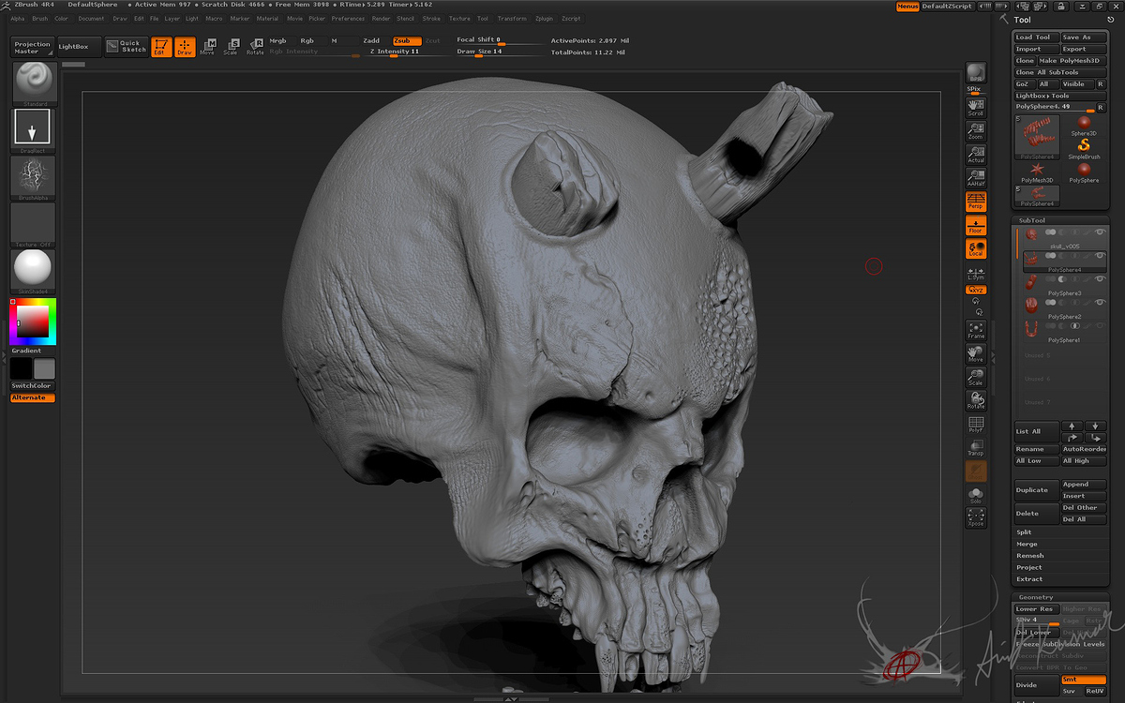Expand the Remesh subtool section
Image resolution: width=1125 pixels, height=703 pixels.
pos(1029,556)
